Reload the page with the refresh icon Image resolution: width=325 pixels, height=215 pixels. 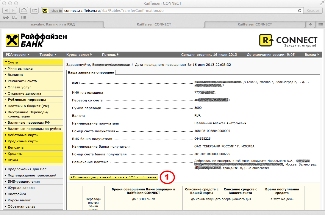(299, 11)
